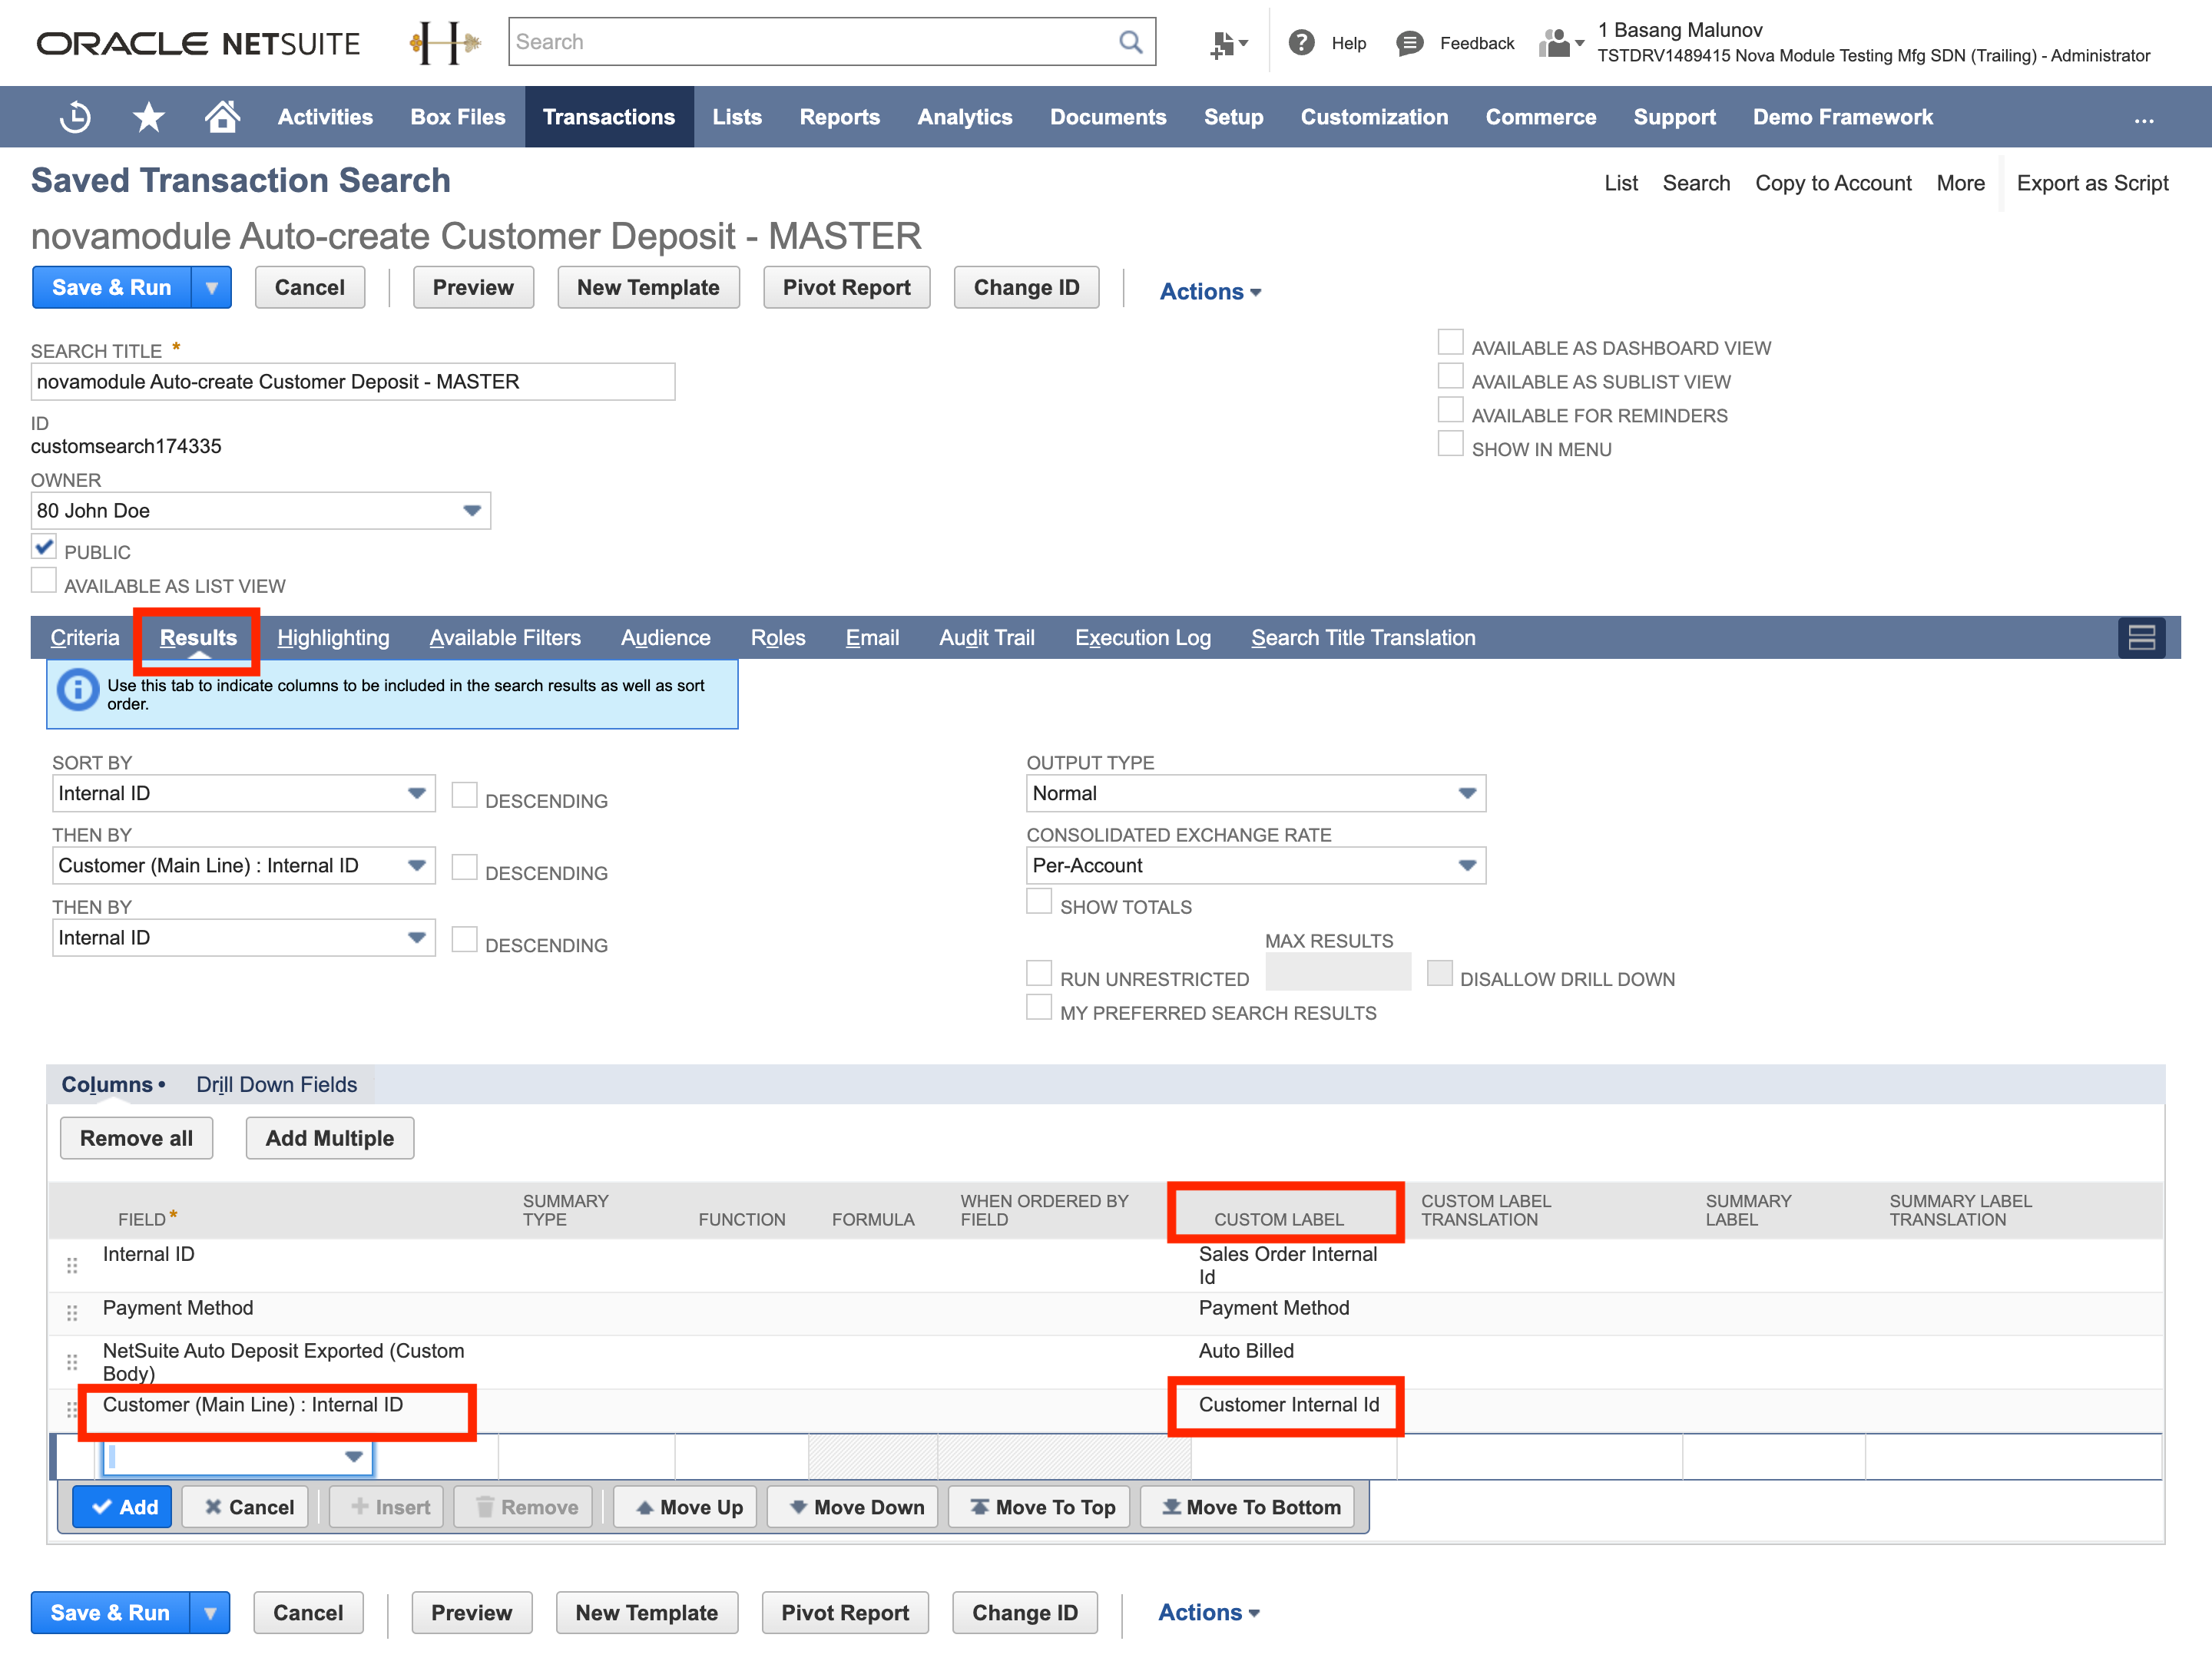Click the search magnifier icon

pos(1130,42)
